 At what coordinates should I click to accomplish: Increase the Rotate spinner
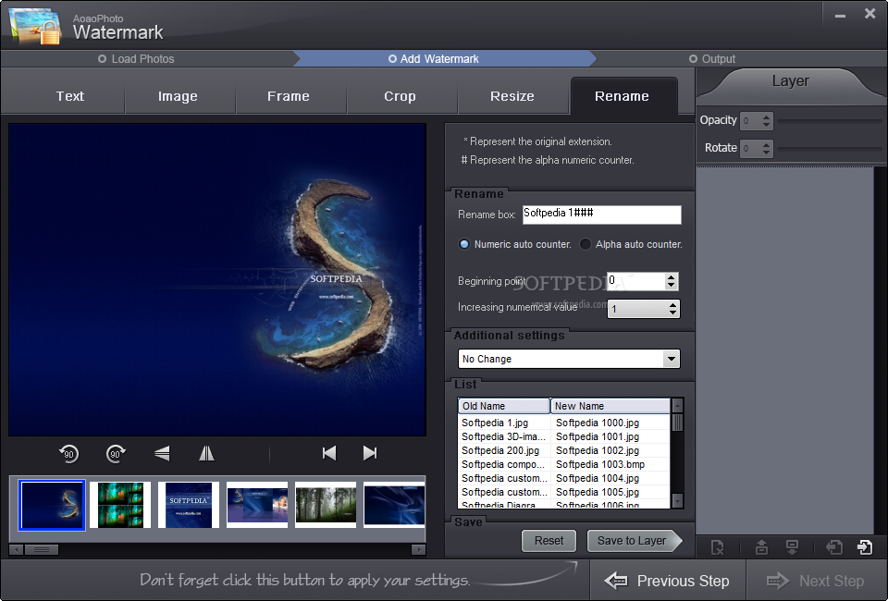pyautogui.click(x=766, y=144)
